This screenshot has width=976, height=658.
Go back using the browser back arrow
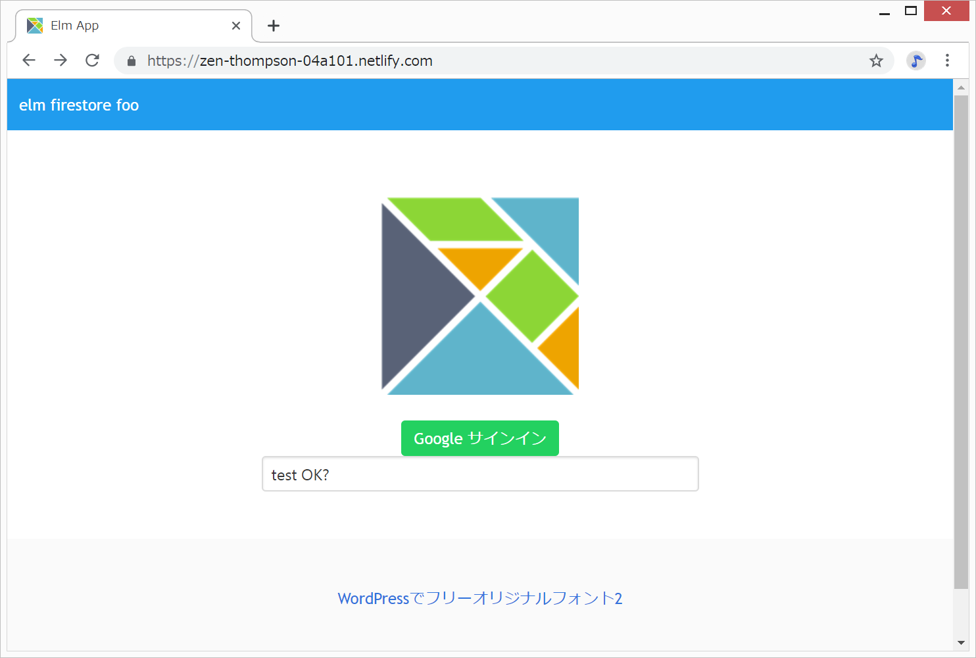point(29,61)
